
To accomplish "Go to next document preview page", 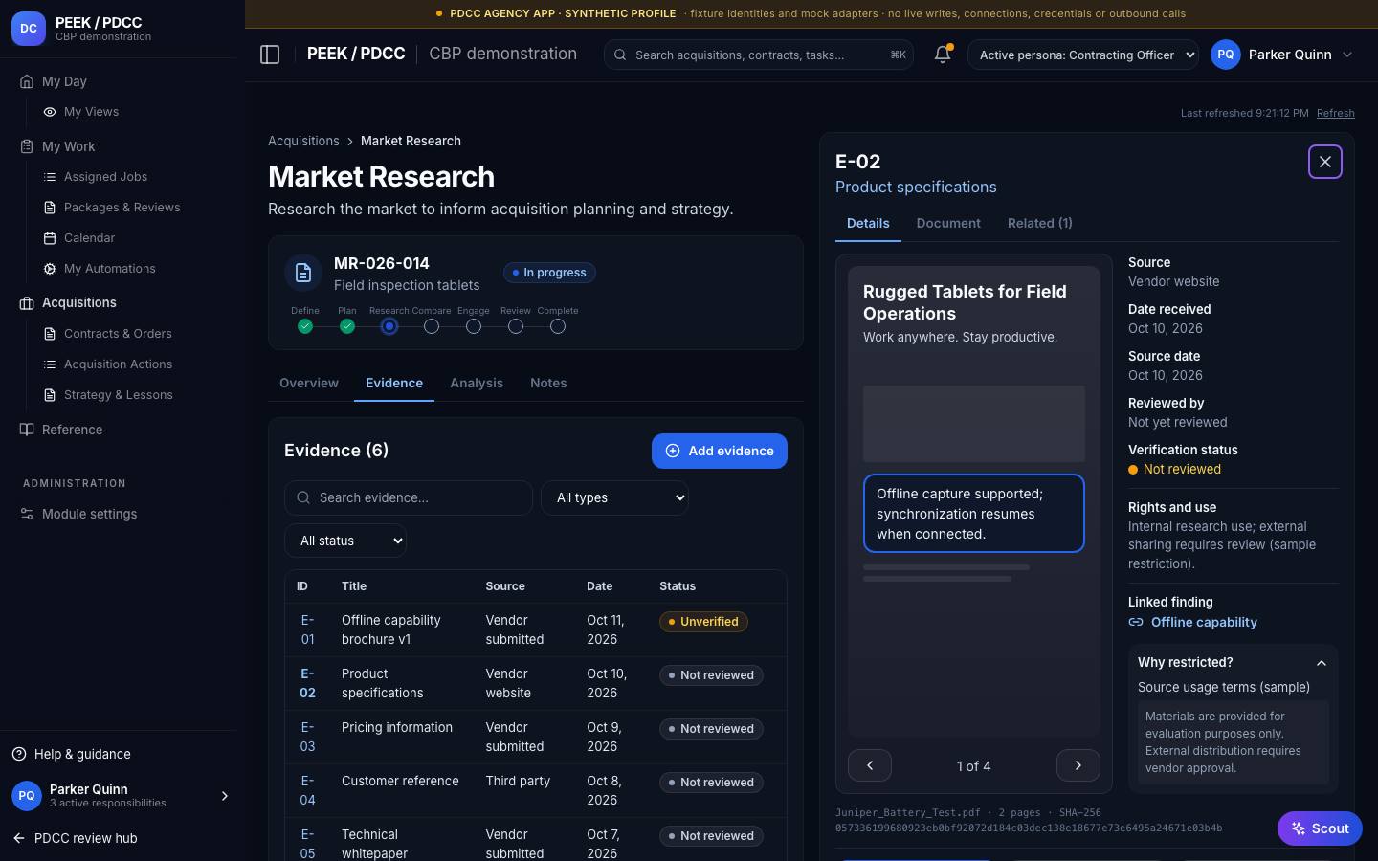I will [x=1078, y=765].
